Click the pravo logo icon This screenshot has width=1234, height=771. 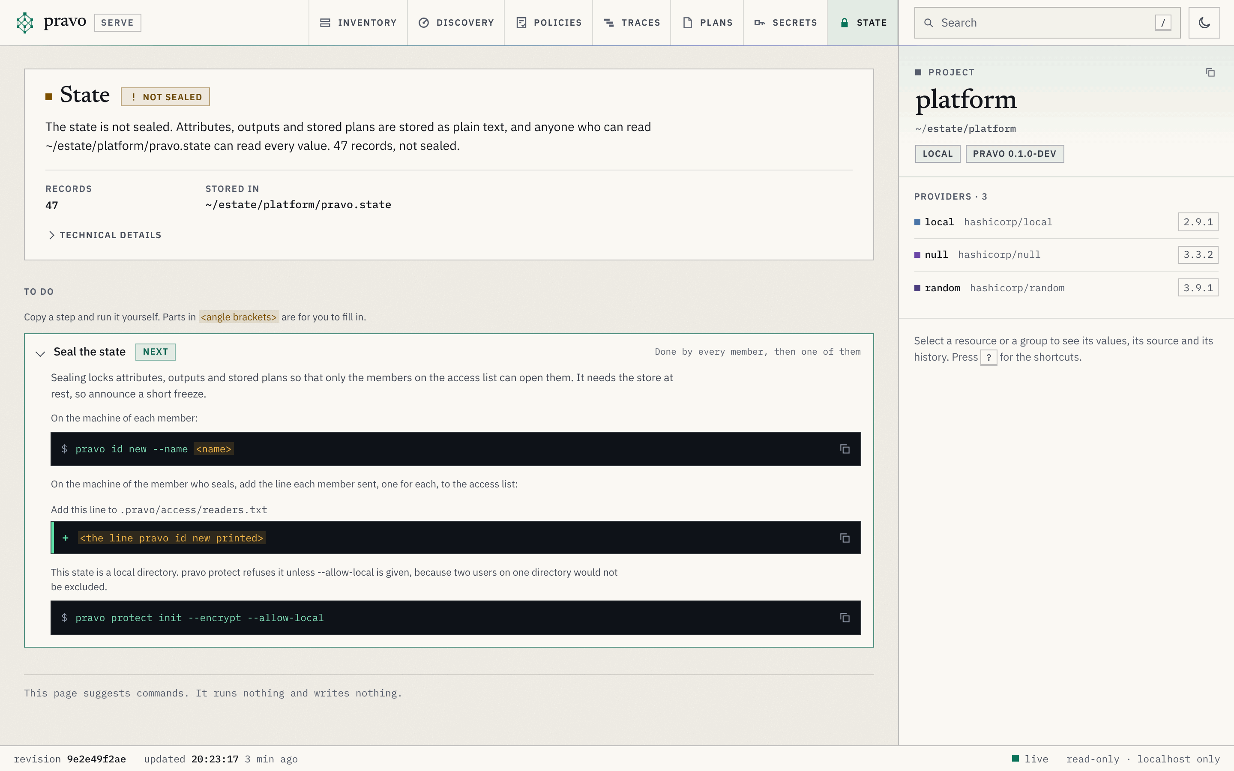click(24, 22)
